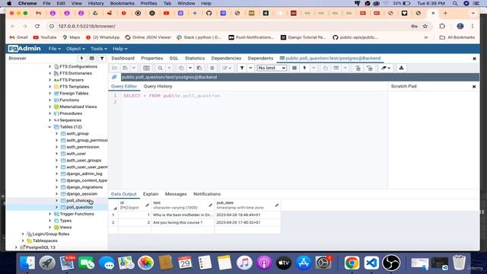This screenshot has height=274, width=487.
Task: Open the explain options dropdown arrow
Action: point(345,68)
